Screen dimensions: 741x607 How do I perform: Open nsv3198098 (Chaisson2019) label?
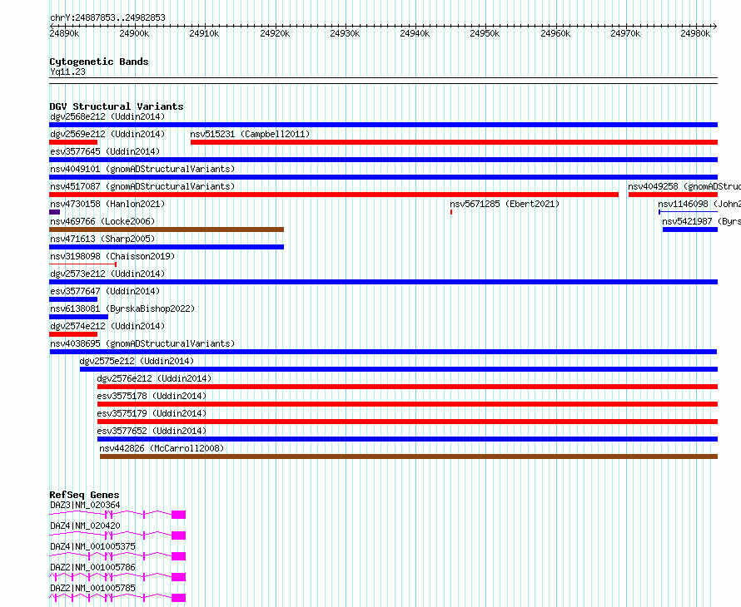[x=112, y=256]
